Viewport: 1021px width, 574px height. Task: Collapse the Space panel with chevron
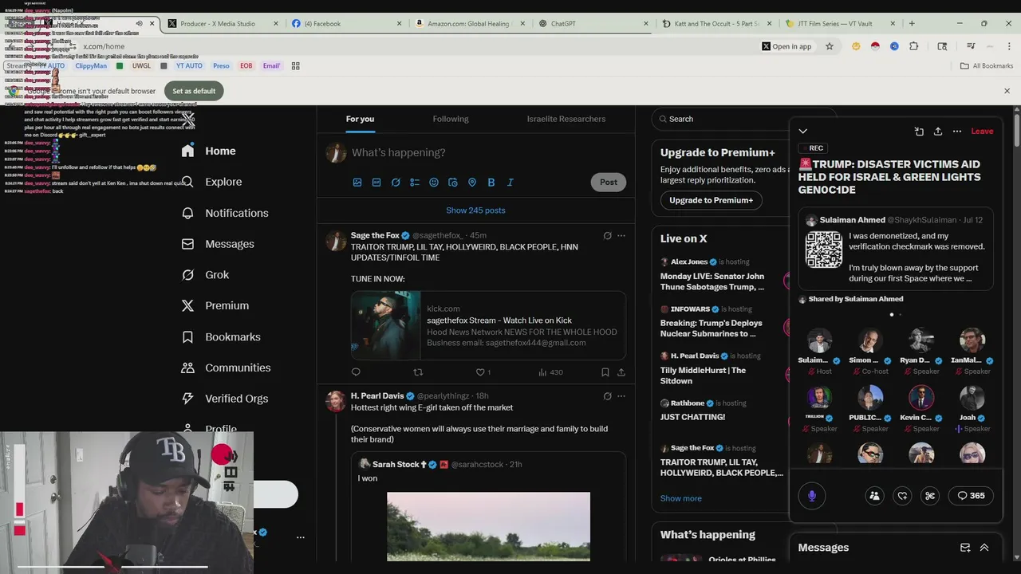coord(803,132)
